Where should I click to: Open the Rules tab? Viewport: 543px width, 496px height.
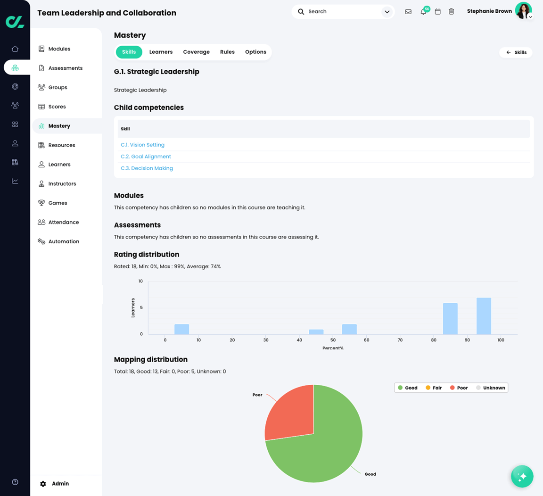[x=227, y=52]
